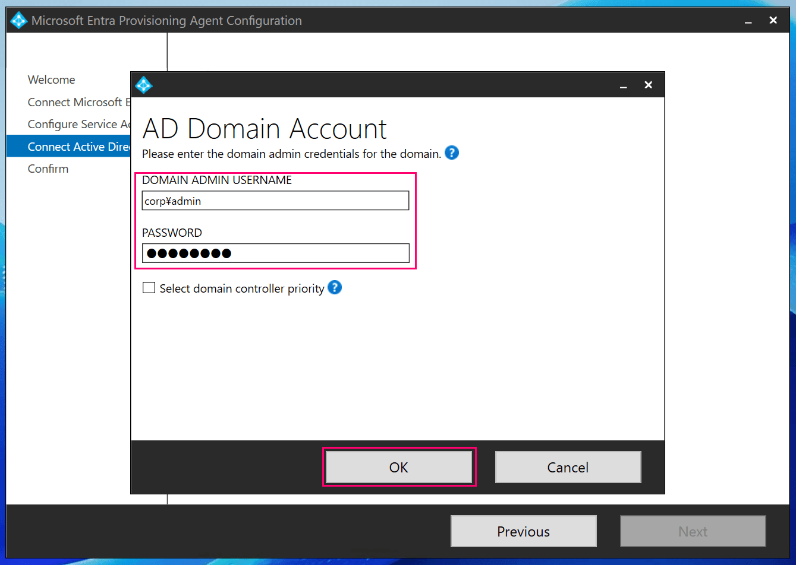The height and width of the screenshot is (565, 796).
Task: Open help icon next to domain controller priority
Action: 335,288
